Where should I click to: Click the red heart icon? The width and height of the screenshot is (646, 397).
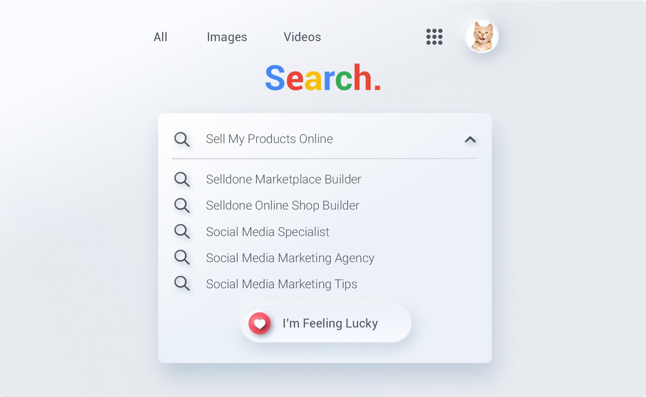[260, 323]
